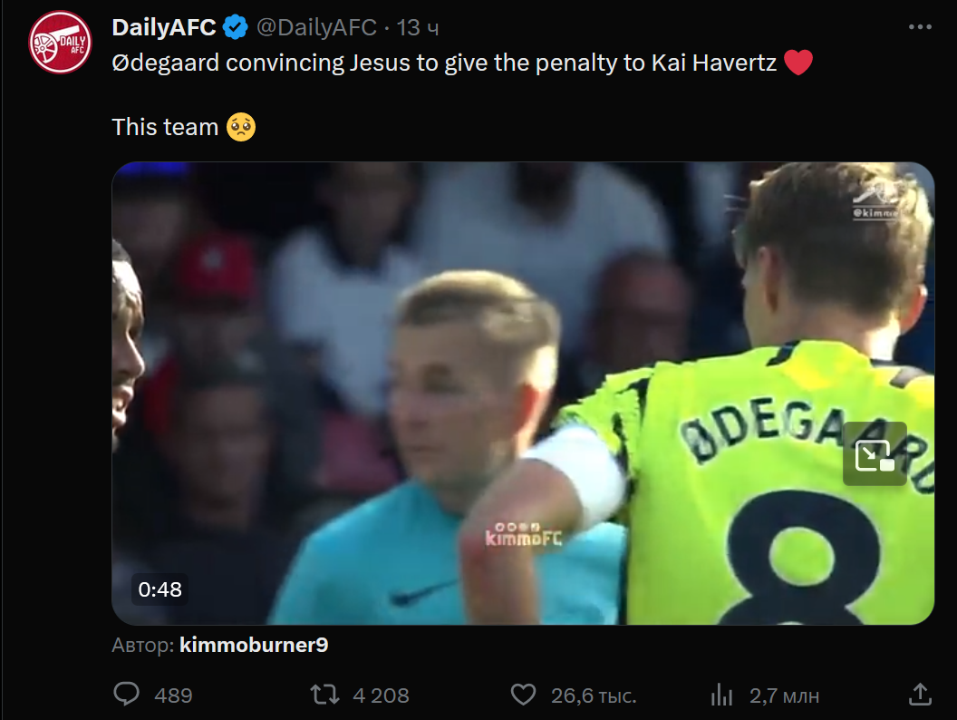Click the red heart emoji in the tweet
The width and height of the screenshot is (957, 720).
[x=798, y=63]
